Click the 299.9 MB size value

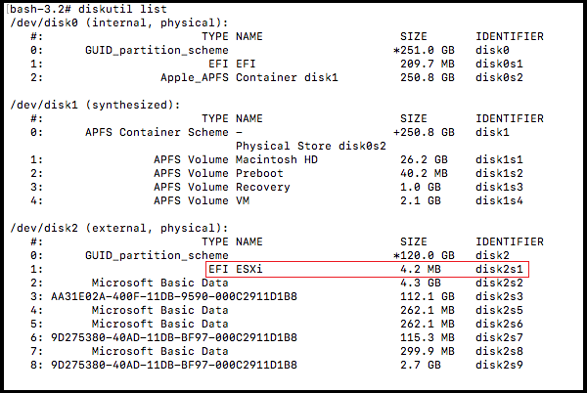click(x=424, y=351)
